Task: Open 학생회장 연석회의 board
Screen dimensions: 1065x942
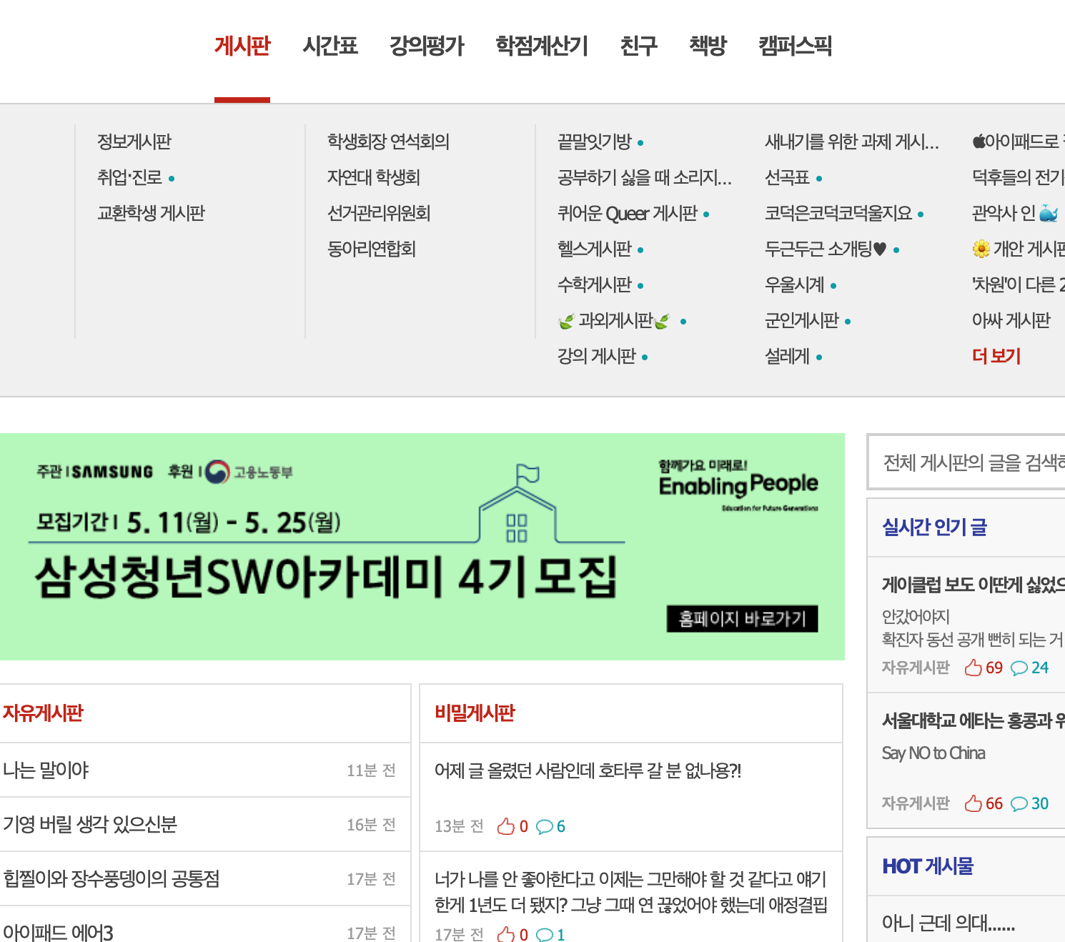Action: coord(388,142)
